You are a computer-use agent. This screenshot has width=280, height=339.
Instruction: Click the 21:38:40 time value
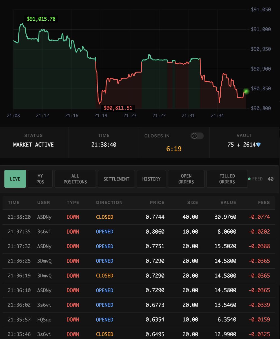click(x=104, y=145)
